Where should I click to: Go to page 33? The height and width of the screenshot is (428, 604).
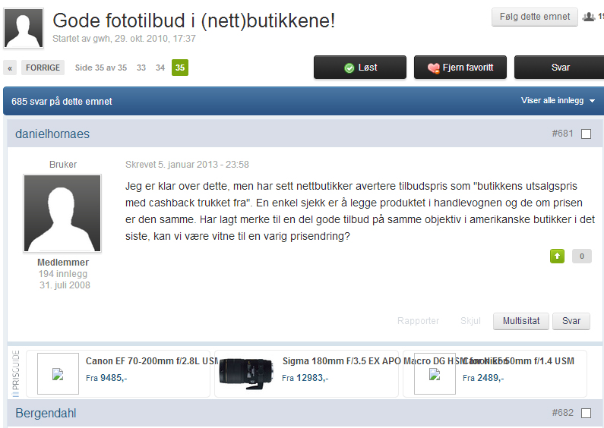(141, 68)
